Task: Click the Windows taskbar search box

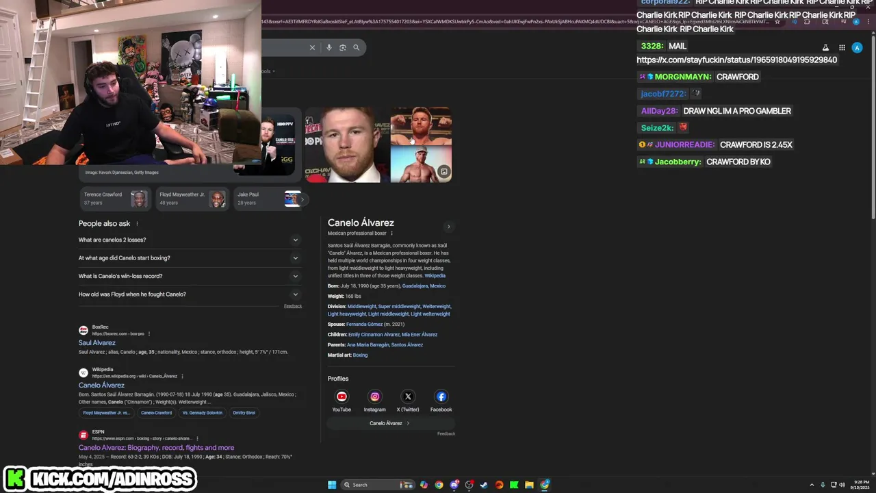Action: pos(377,485)
